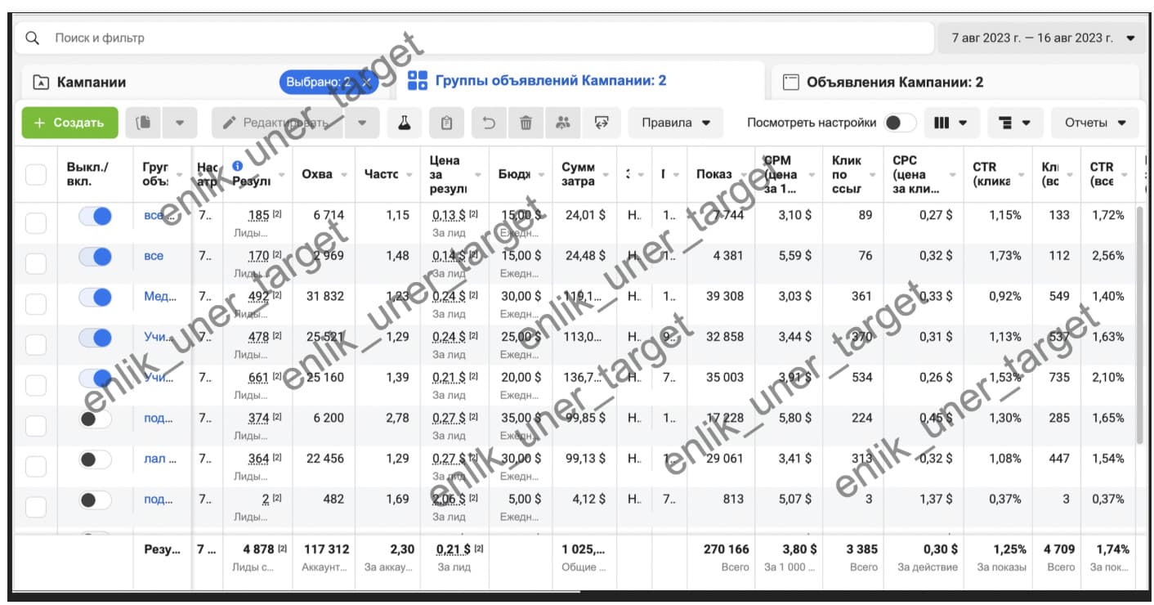Screen dimensions: 1154x605
Task: Select the CPM value 5,59 $
Action: pos(794,256)
